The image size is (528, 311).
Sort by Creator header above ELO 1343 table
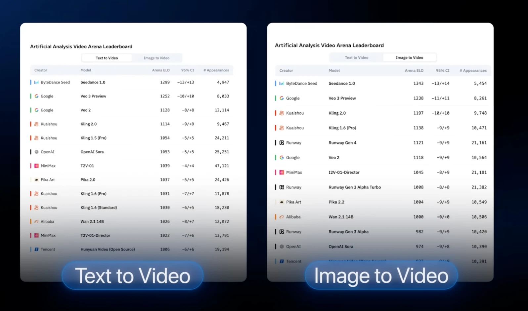(286, 70)
